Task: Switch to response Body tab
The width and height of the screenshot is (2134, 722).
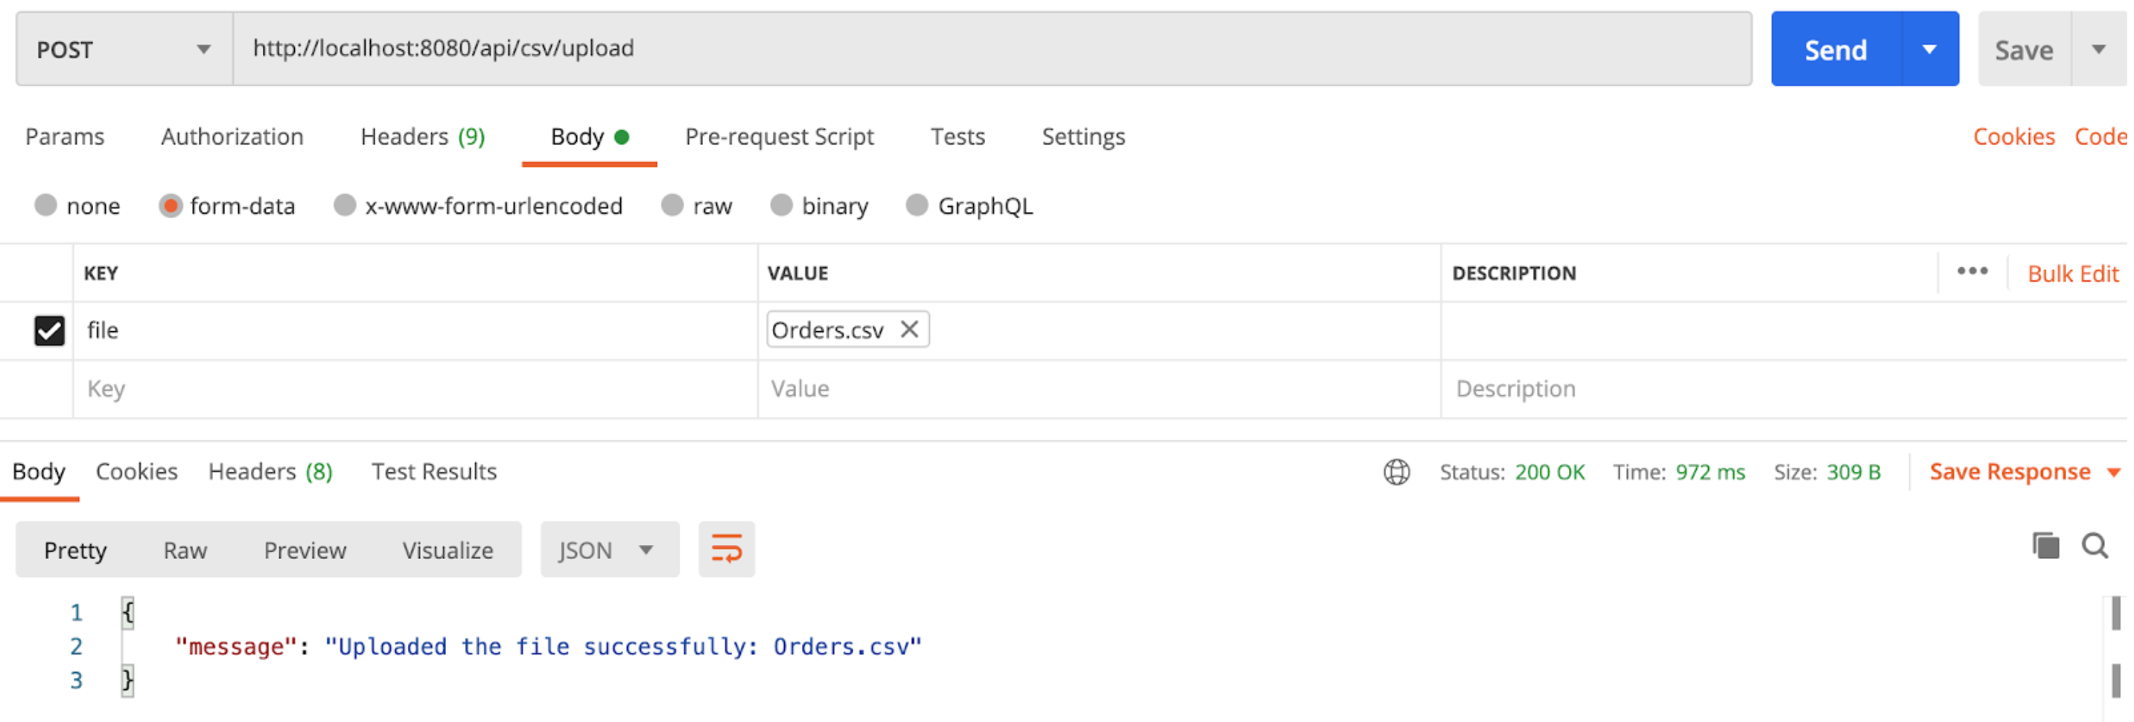Action: point(39,472)
